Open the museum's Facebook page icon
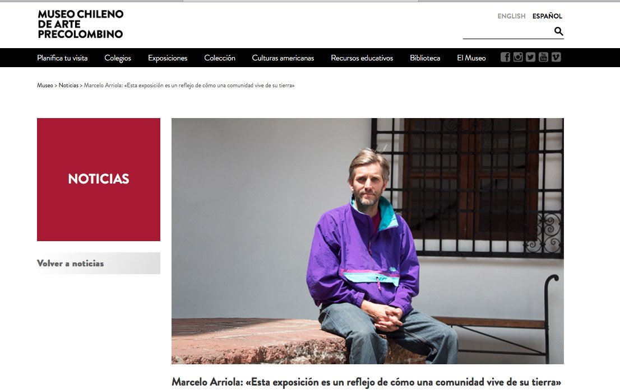The width and height of the screenshot is (620, 390). tap(505, 57)
